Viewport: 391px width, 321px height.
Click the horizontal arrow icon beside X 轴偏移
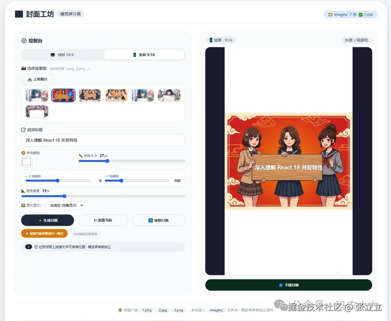click(x=27, y=176)
